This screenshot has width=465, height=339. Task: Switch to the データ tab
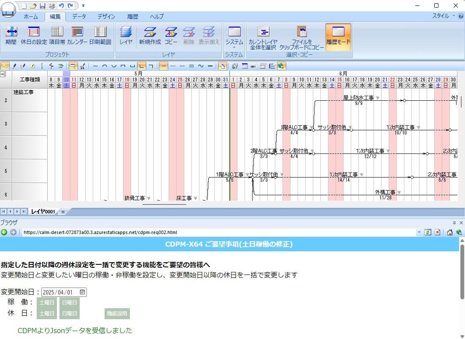click(x=79, y=16)
